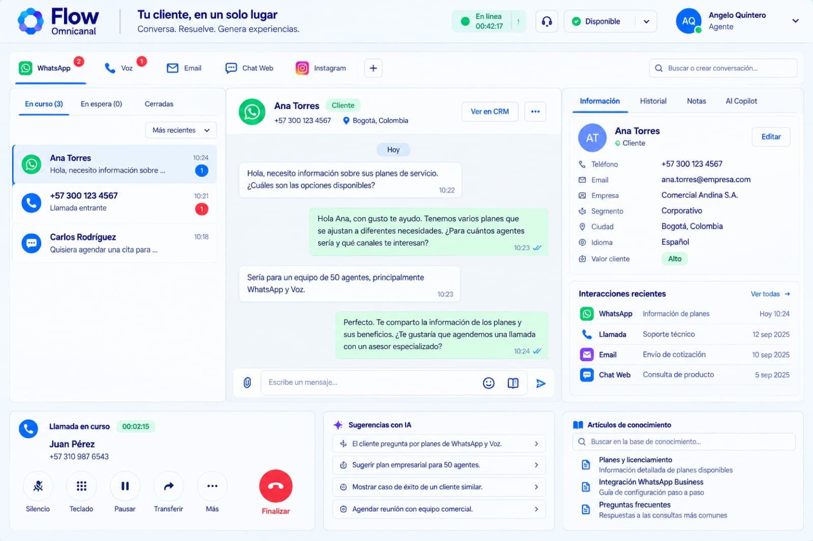Open knowledge book icon in message box
Screen dimensions: 813x541
[513, 383]
